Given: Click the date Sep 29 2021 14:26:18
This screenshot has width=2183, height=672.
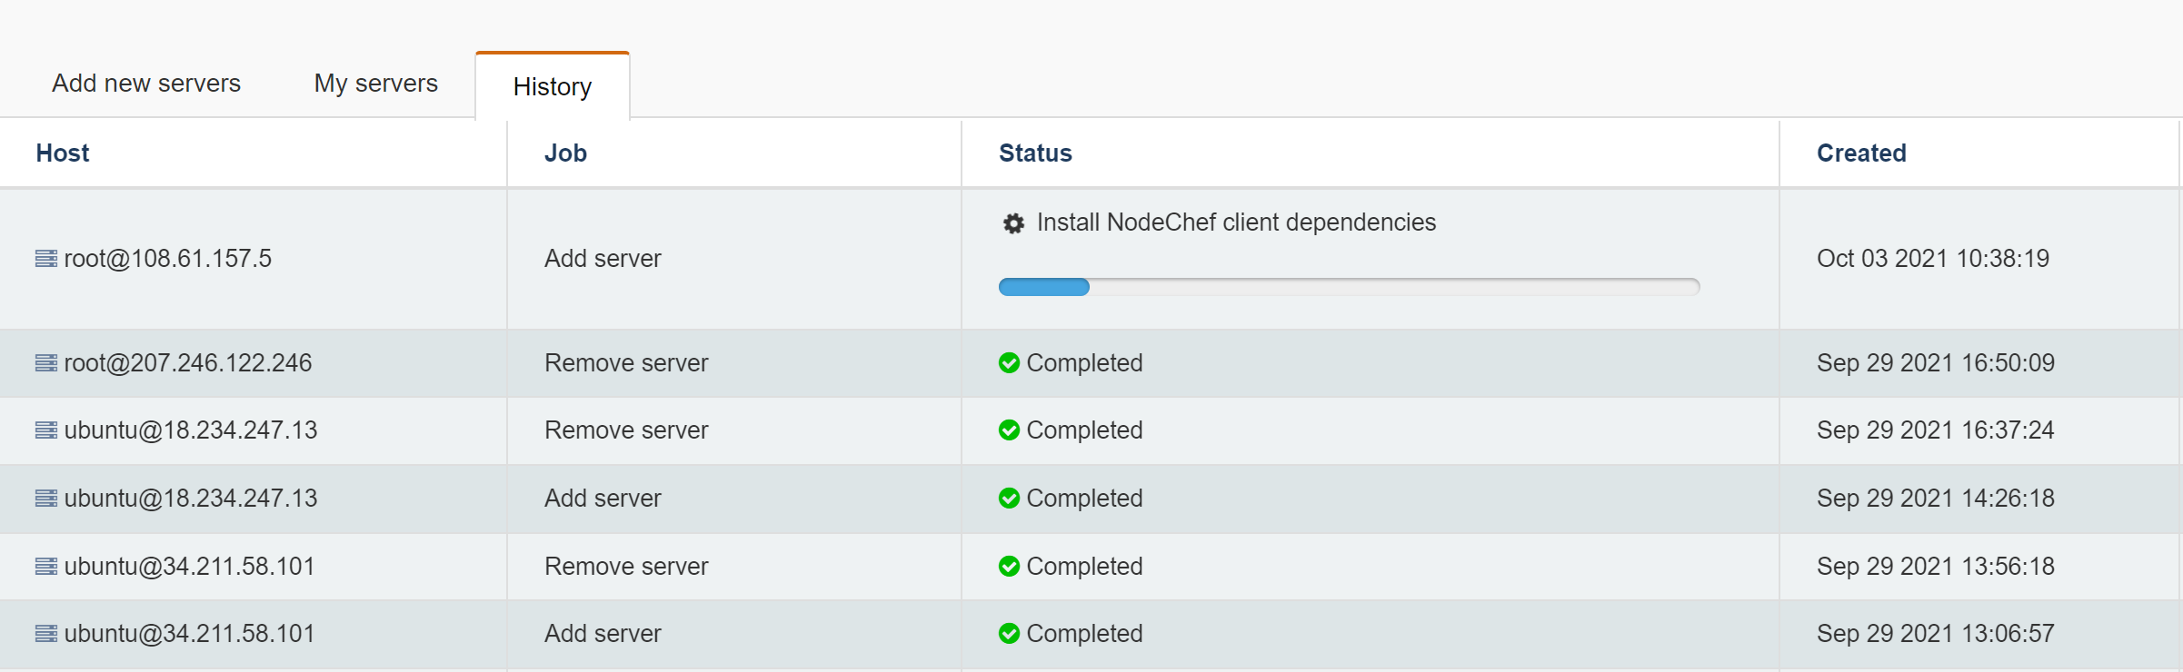Looking at the screenshot, I should point(1936,499).
